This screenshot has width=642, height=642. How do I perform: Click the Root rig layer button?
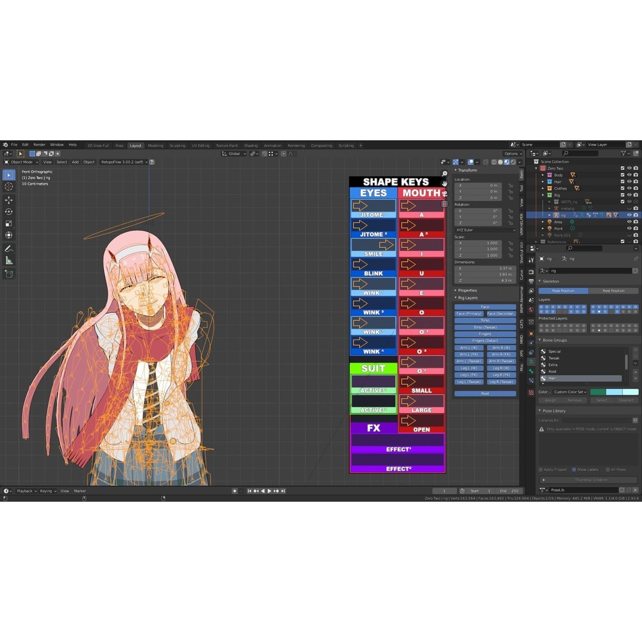[485, 394]
